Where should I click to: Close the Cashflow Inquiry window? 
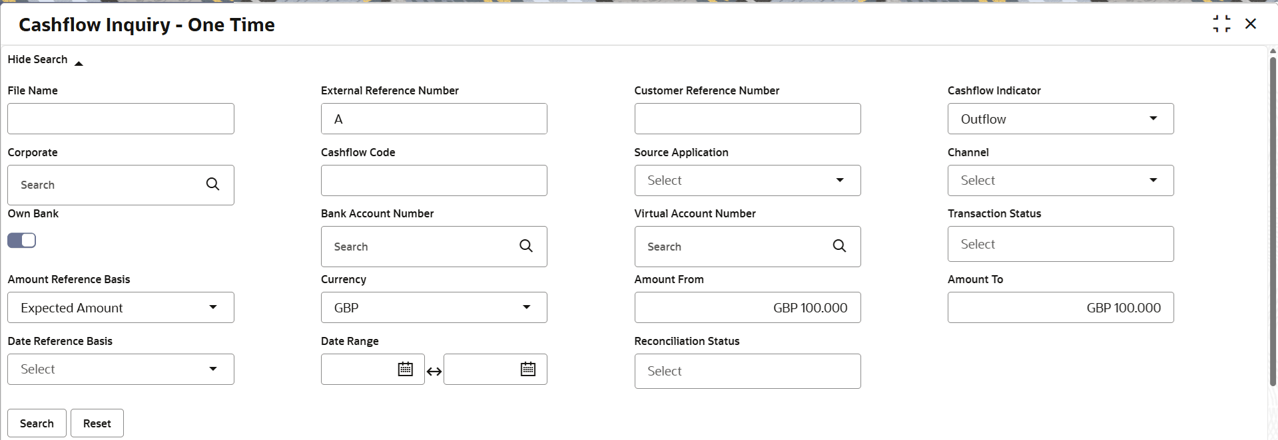point(1251,24)
